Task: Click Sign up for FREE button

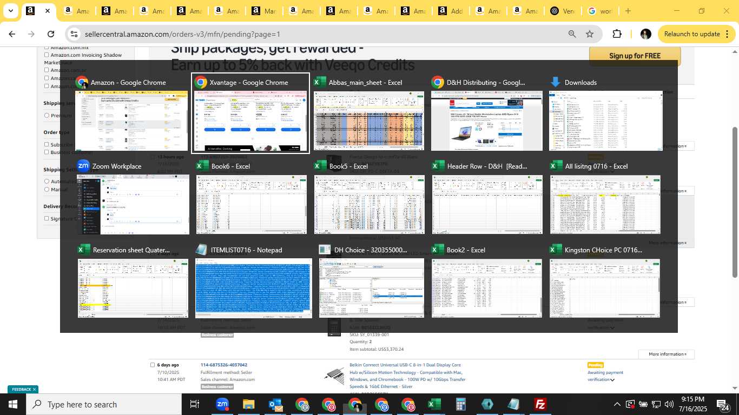Action: point(635,56)
